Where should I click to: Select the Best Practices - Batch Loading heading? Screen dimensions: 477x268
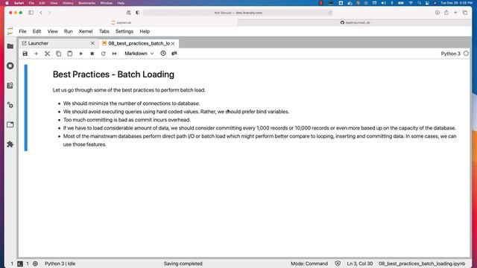point(113,74)
